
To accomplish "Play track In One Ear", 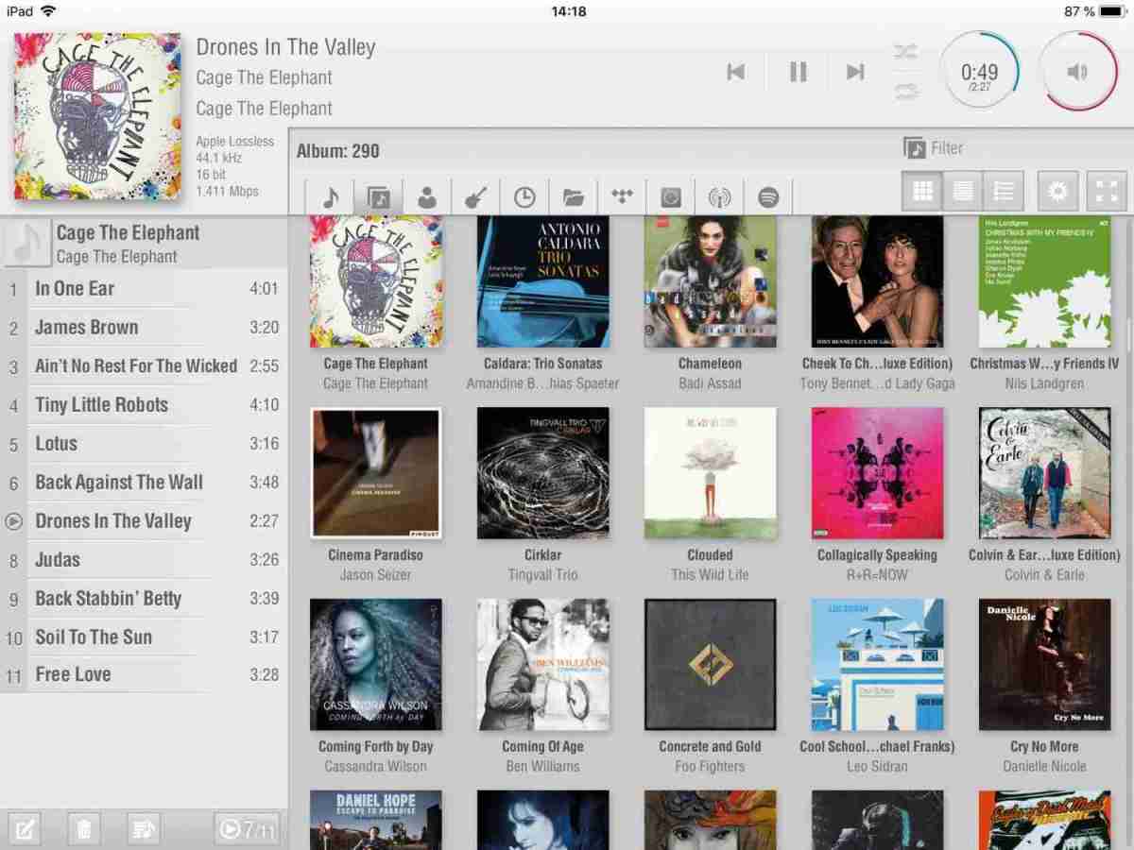I will pos(144,289).
